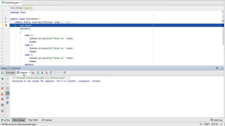The width and height of the screenshot is (225, 126).
Task: Open the UTF-8 encoding dropdown
Action: click(215, 124)
